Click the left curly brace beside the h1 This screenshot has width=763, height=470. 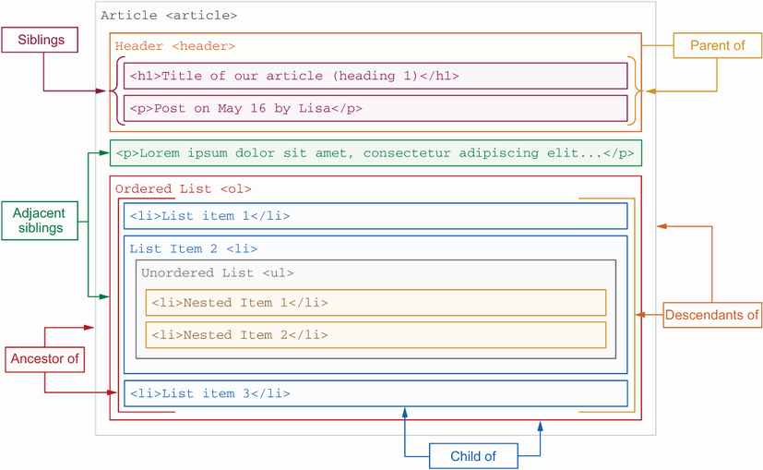(114, 90)
